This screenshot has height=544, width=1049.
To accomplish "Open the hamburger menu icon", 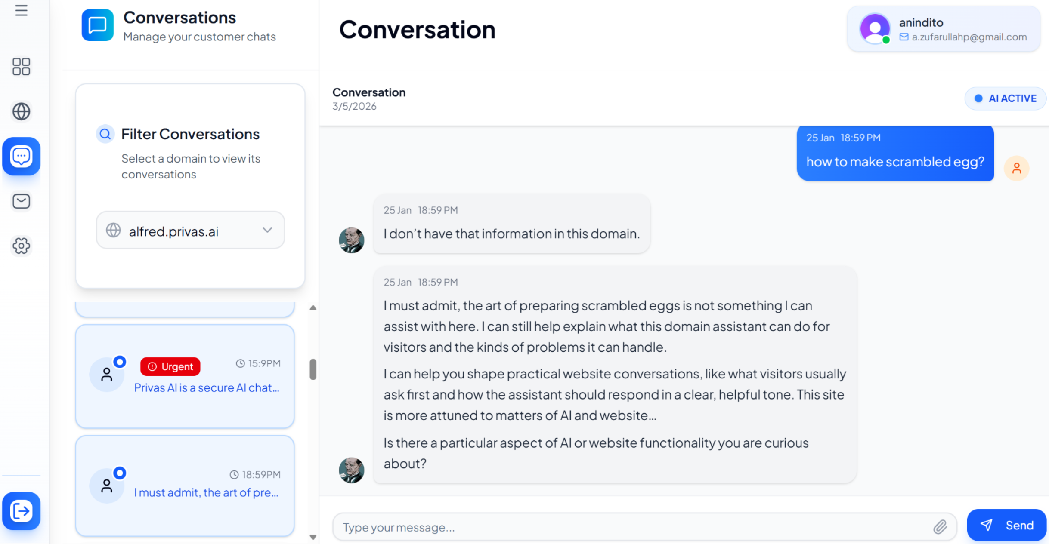I will coord(21,11).
